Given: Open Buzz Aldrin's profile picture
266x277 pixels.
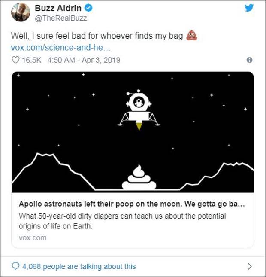Looking at the screenshot, I should [20, 12].
